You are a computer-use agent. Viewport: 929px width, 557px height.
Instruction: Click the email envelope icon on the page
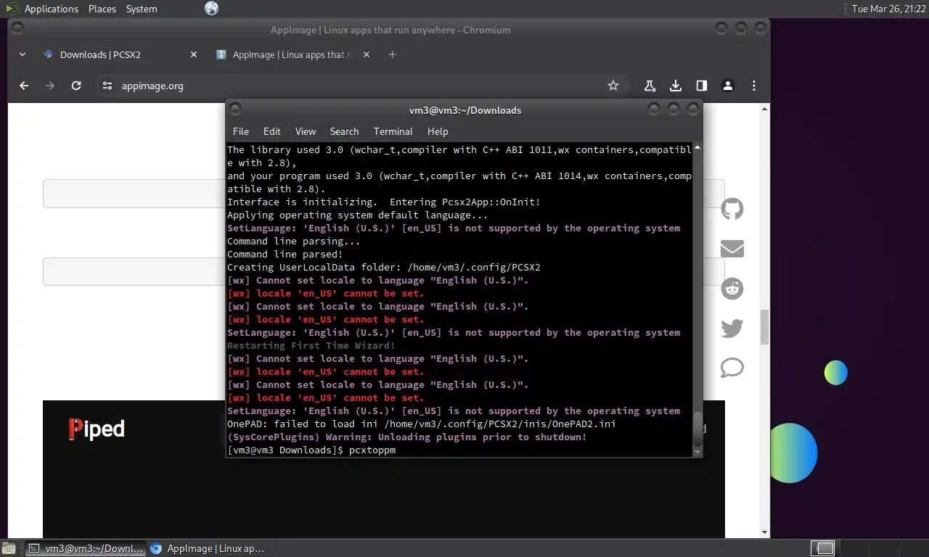tap(732, 249)
